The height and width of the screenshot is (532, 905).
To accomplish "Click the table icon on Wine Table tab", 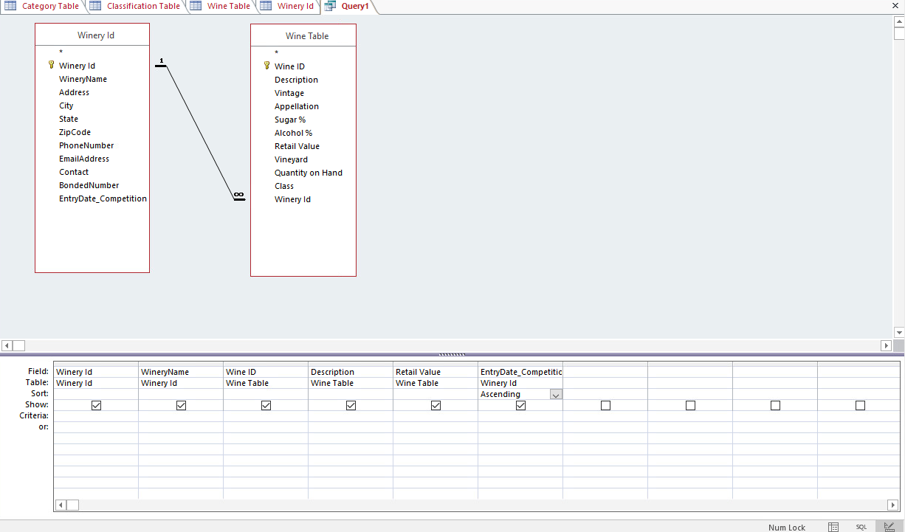I will click(195, 6).
